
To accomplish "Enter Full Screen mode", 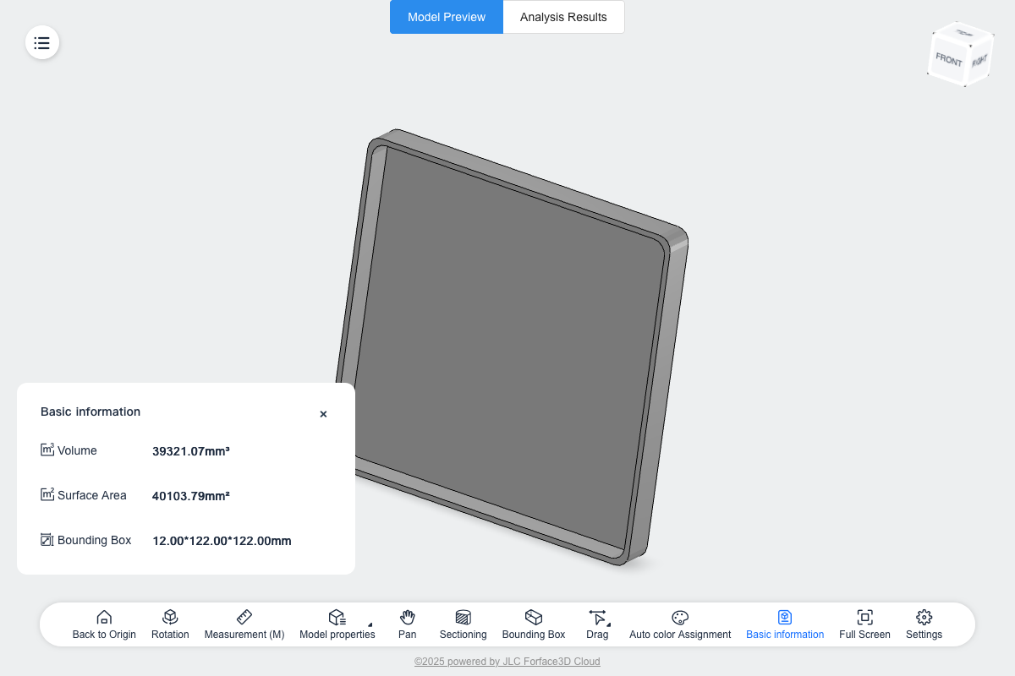I will (864, 624).
